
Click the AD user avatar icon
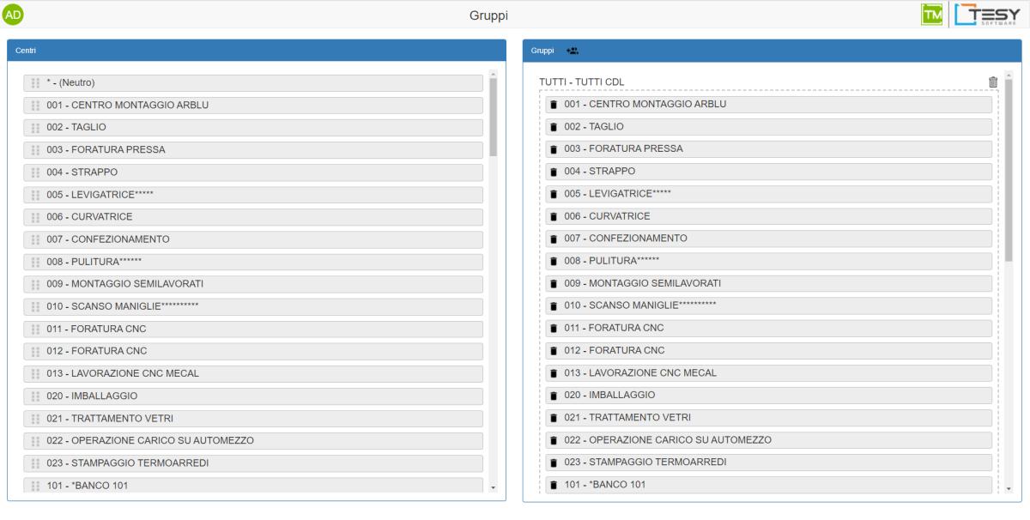[x=14, y=15]
